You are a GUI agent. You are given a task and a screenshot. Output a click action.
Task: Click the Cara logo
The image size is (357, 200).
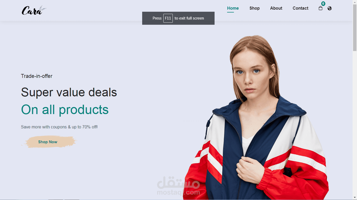[x=34, y=10]
